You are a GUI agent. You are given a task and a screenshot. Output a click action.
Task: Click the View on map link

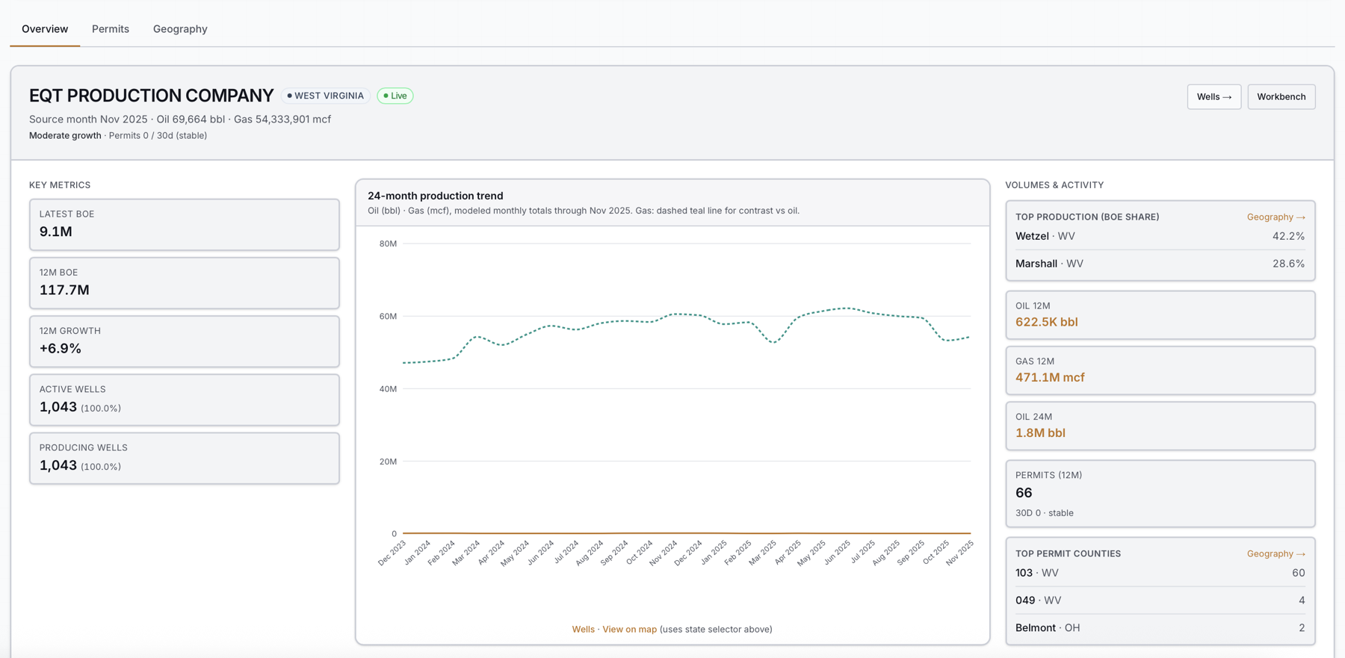pyautogui.click(x=629, y=629)
